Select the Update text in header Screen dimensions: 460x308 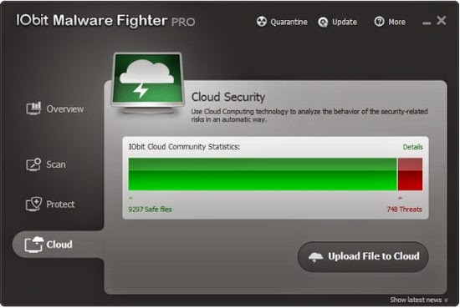click(345, 22)
